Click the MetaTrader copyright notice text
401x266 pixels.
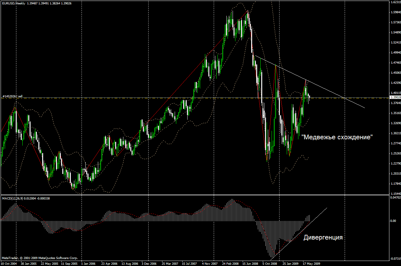(x=39, y=257)
